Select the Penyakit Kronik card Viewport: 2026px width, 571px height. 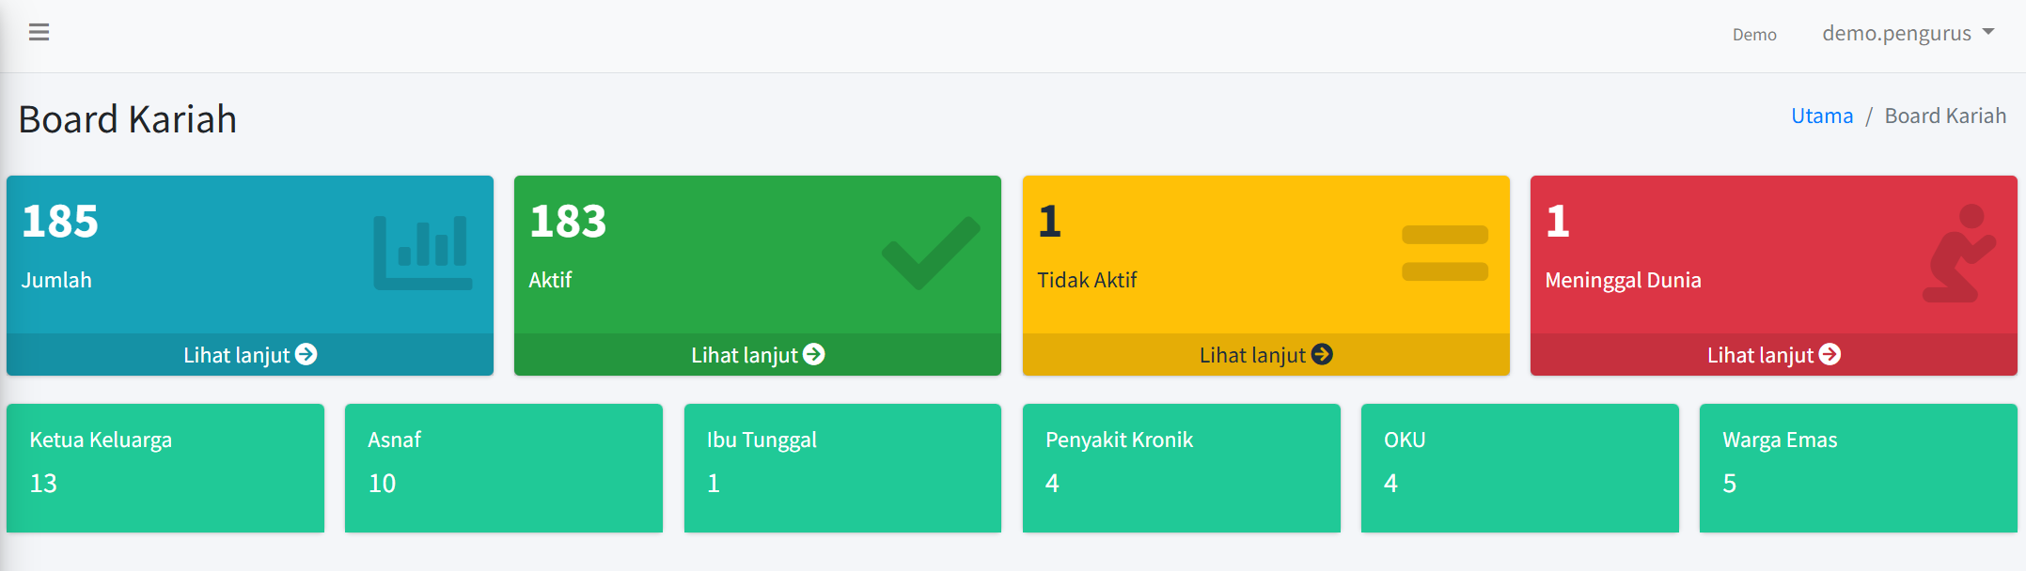tap(1181, 468)
